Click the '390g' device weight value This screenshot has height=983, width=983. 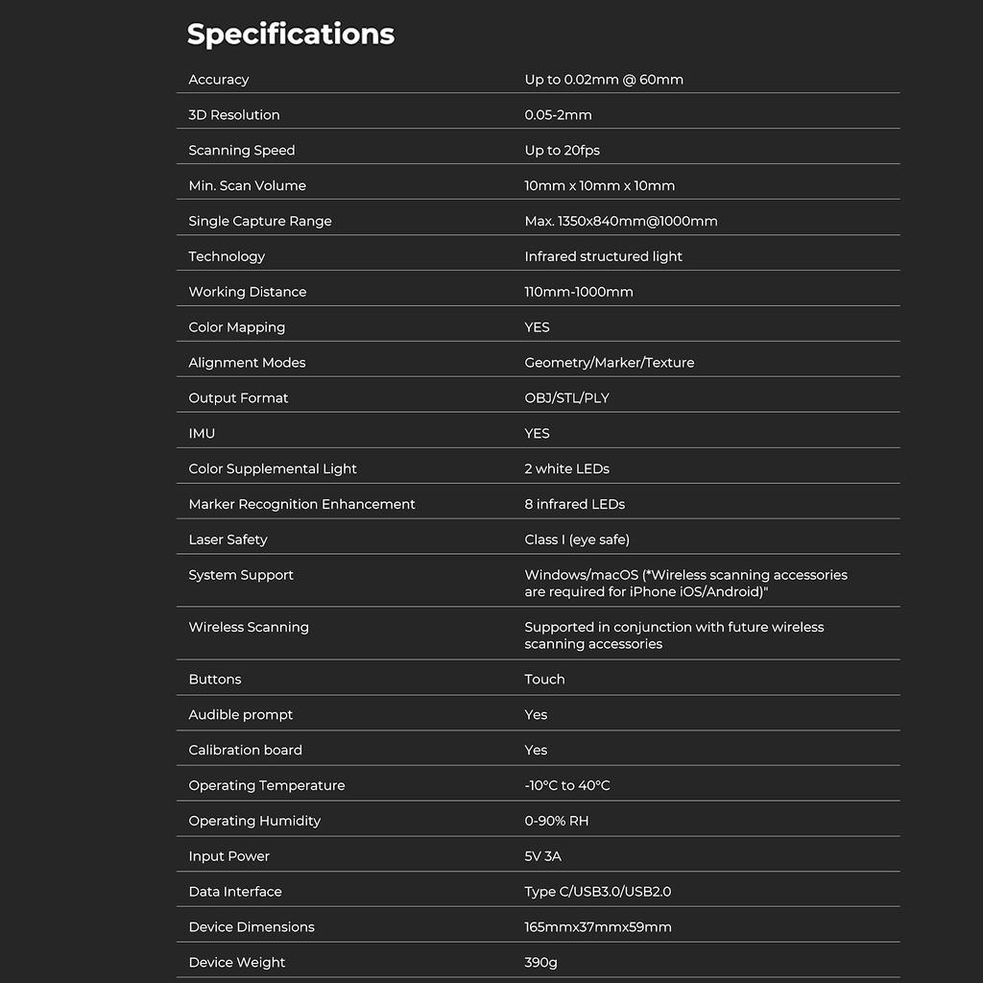(x=540, y=963)
